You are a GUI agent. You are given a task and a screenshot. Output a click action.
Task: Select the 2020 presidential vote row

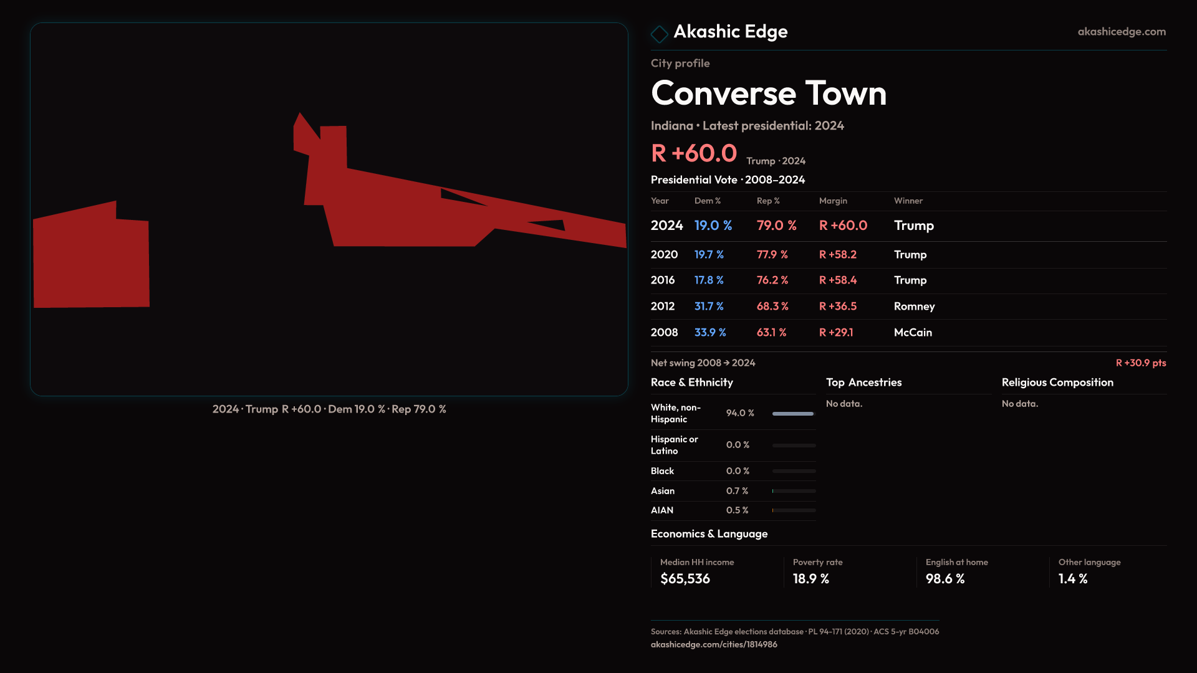tap(908, 255)
